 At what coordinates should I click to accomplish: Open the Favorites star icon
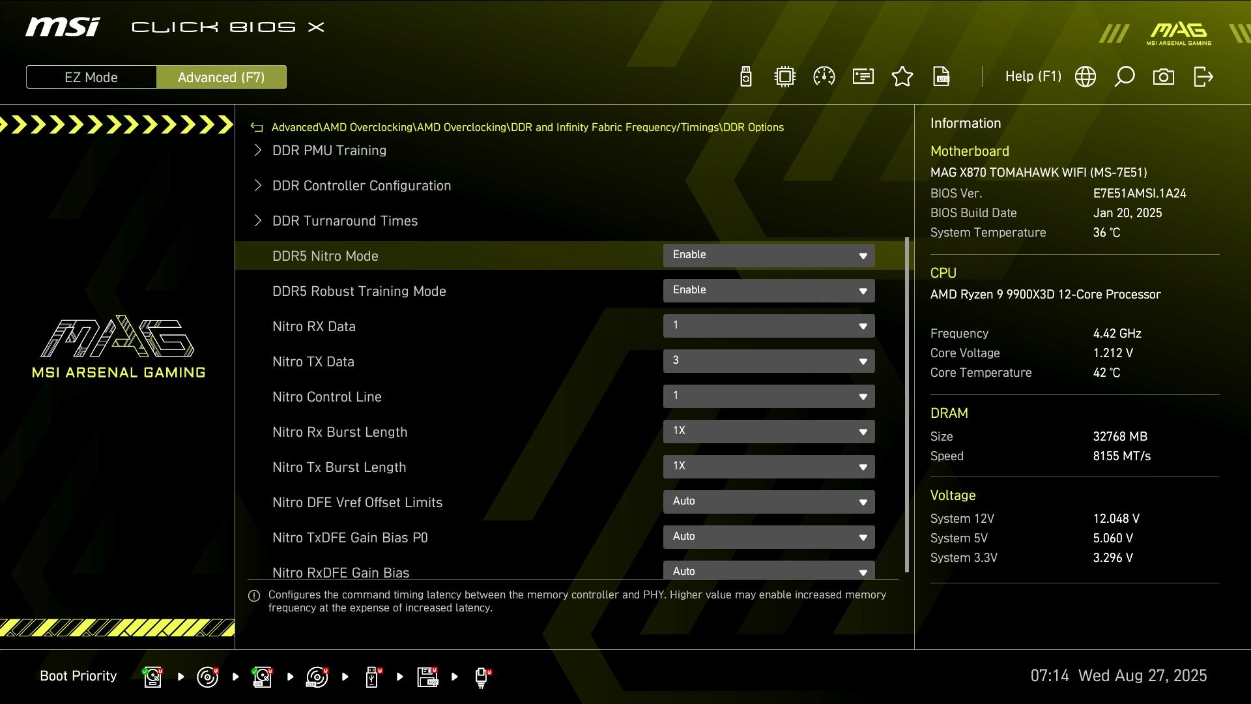[902, 77]
